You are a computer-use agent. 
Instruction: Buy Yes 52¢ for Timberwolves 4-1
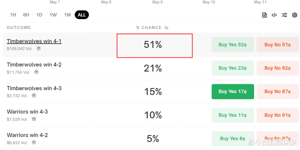pos(233,44)
